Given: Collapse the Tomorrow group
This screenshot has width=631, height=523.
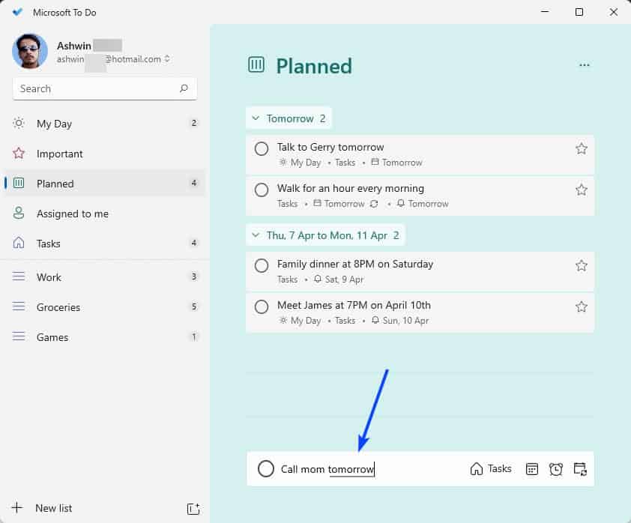Looking at the screenshot, I should click(x=256, y=118).
